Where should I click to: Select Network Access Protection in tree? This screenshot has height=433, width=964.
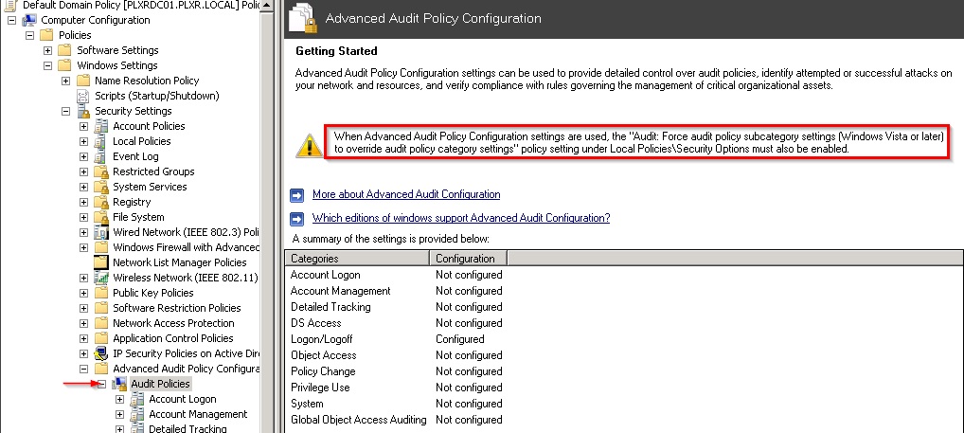click(x=173, y=323)
